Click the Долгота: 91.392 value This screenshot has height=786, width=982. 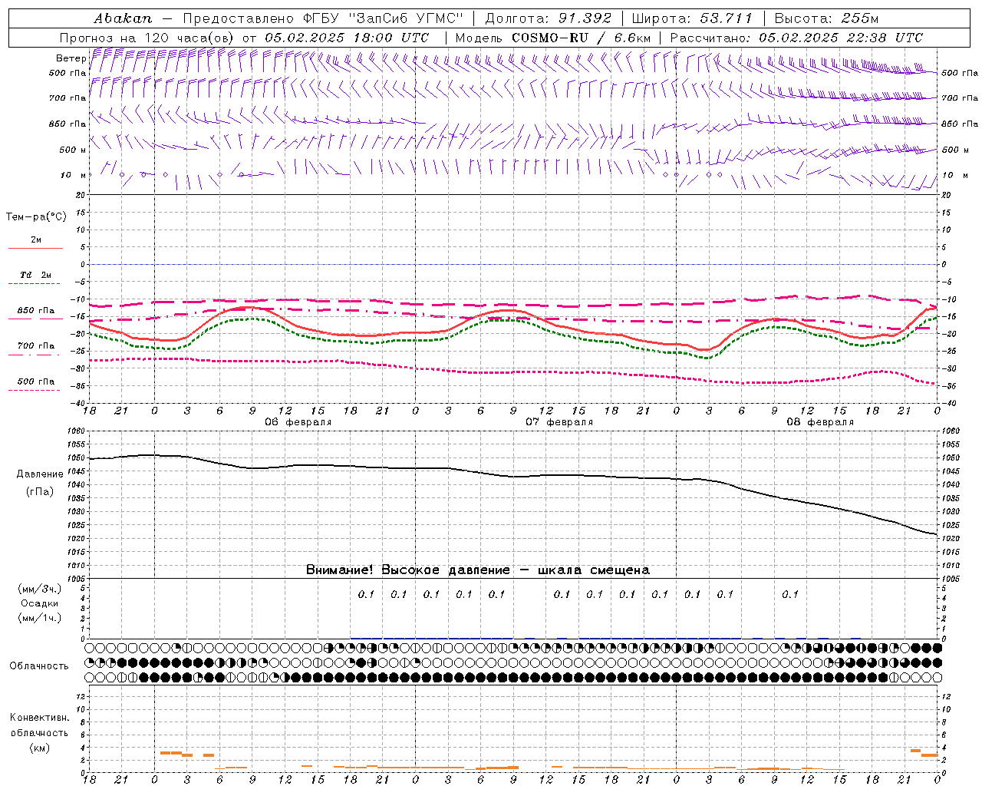tap(549, 18)
